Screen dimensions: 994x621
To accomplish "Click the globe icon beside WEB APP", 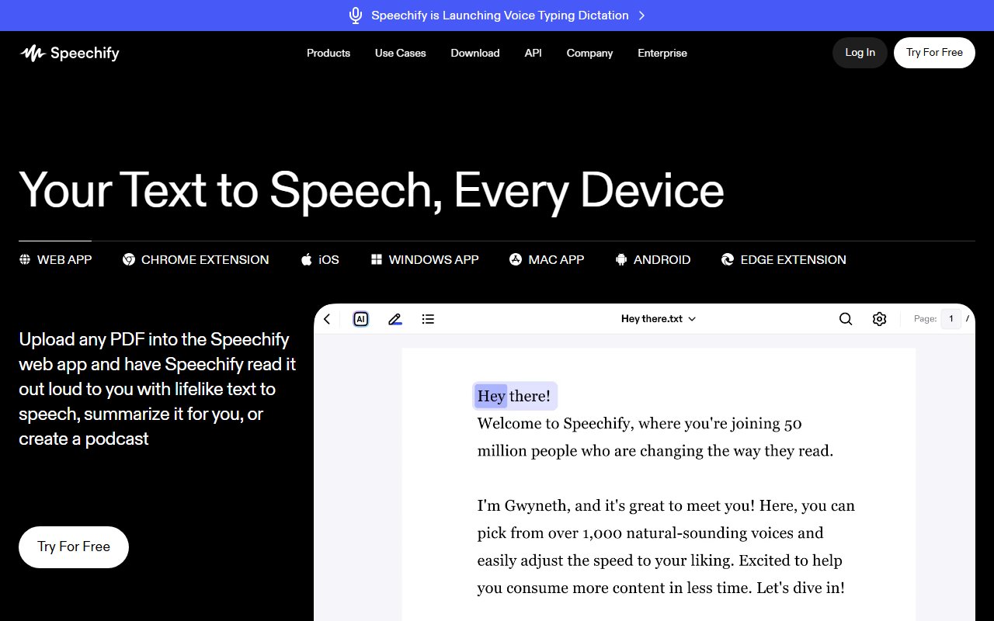I will click(x=25, y=259).
